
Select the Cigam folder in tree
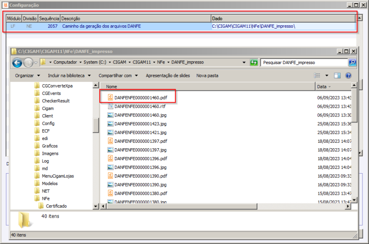click(x=44, y=108)
